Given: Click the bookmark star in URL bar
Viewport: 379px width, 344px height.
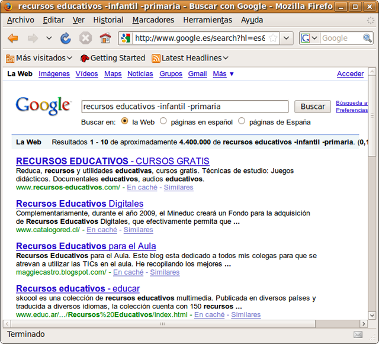Looking at the screenshot, I should pos(273,38).
